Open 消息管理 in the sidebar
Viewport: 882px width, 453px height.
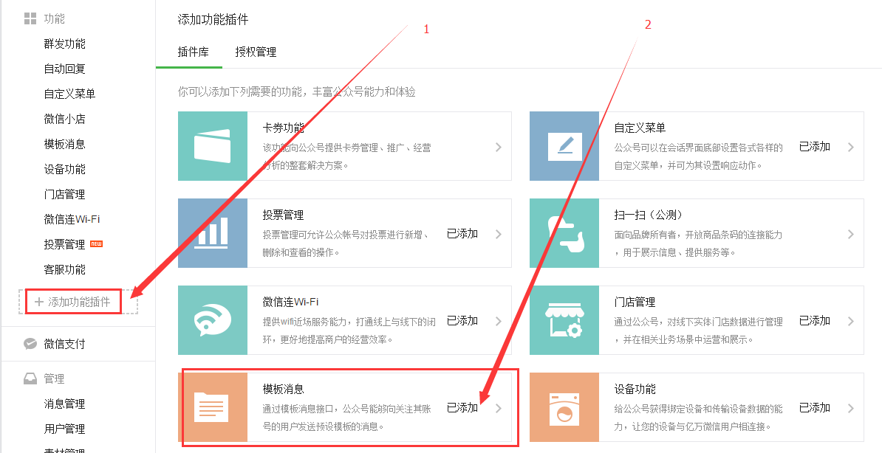point(65,404)
